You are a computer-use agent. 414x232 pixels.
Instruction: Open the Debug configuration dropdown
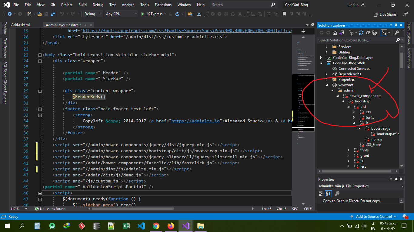point(93,14)
